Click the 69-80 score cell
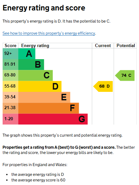Screen dimensions: 139x185 tap(10, 76)
